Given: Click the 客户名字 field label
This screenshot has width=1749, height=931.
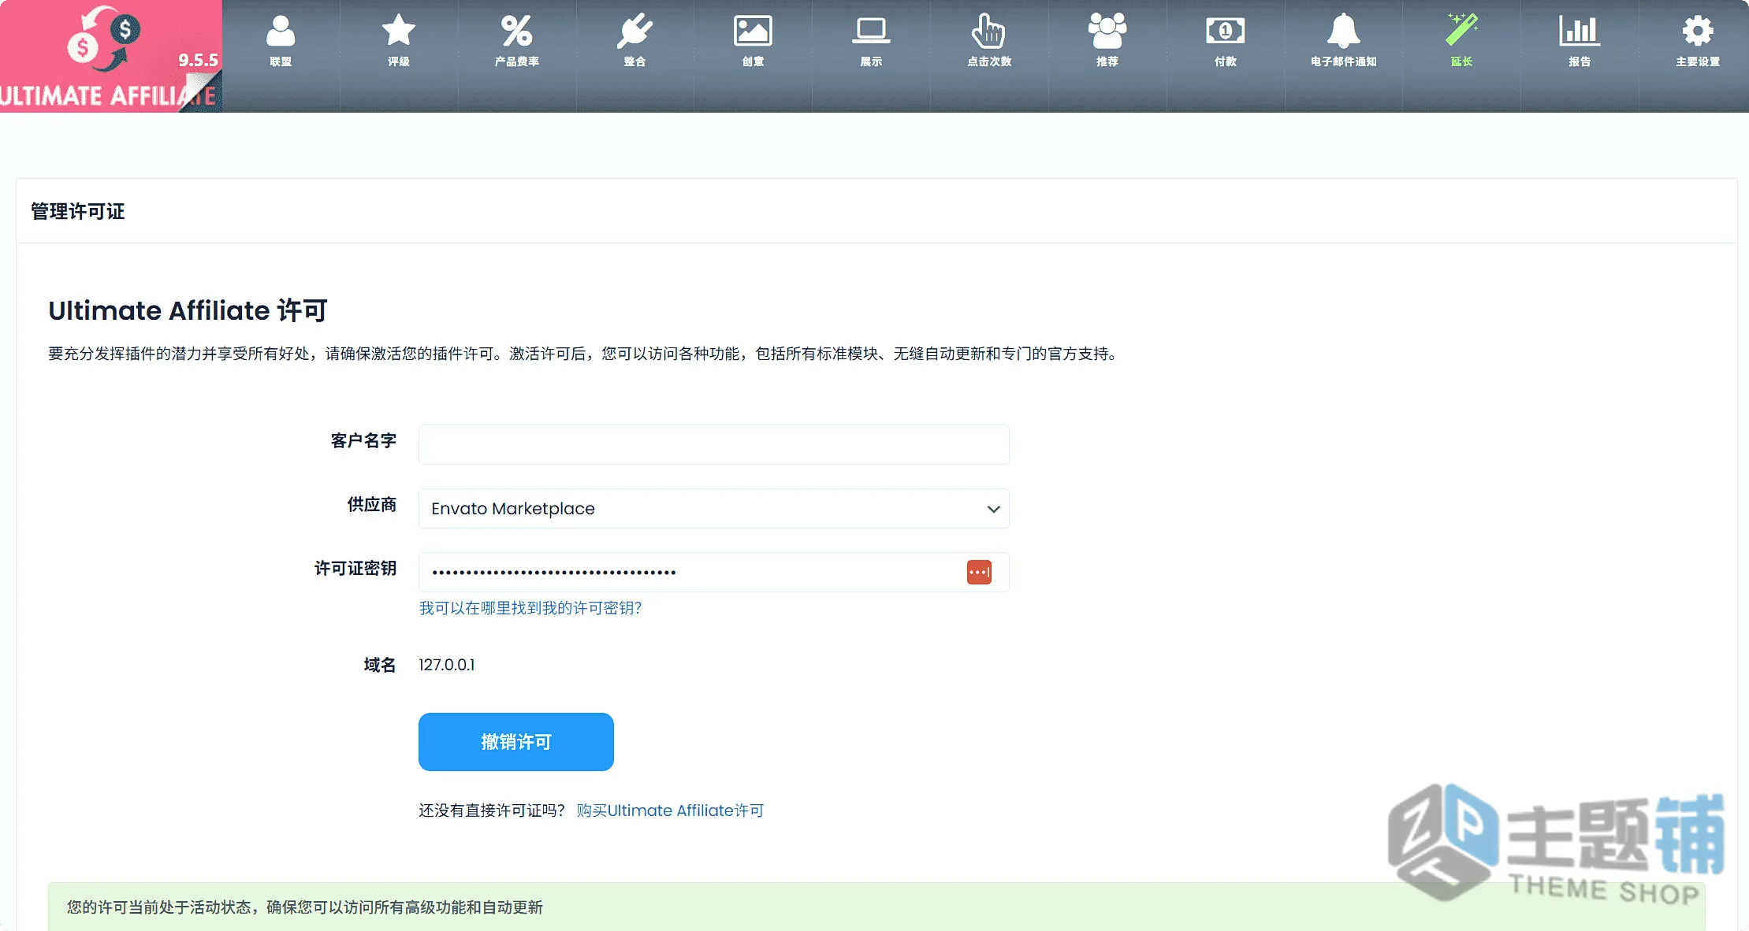Looking at the screenshot, I should click(x=363, y=440).
